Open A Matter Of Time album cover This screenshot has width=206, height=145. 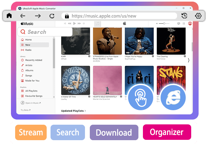click(x=76, y=80)
